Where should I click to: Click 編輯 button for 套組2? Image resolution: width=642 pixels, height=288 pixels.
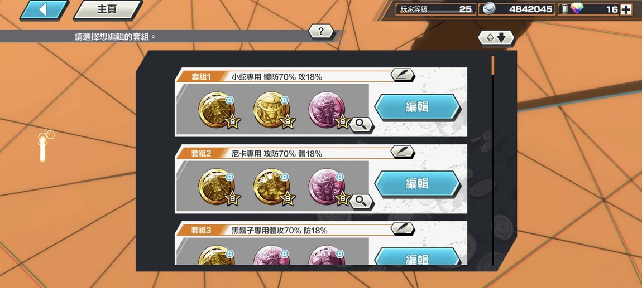point(417,184)
